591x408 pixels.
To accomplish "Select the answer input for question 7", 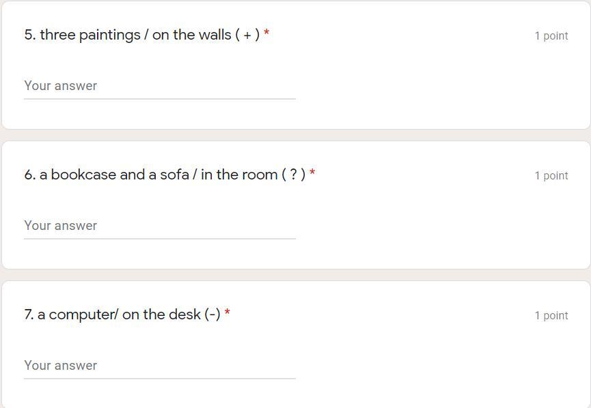I will 159,366.
